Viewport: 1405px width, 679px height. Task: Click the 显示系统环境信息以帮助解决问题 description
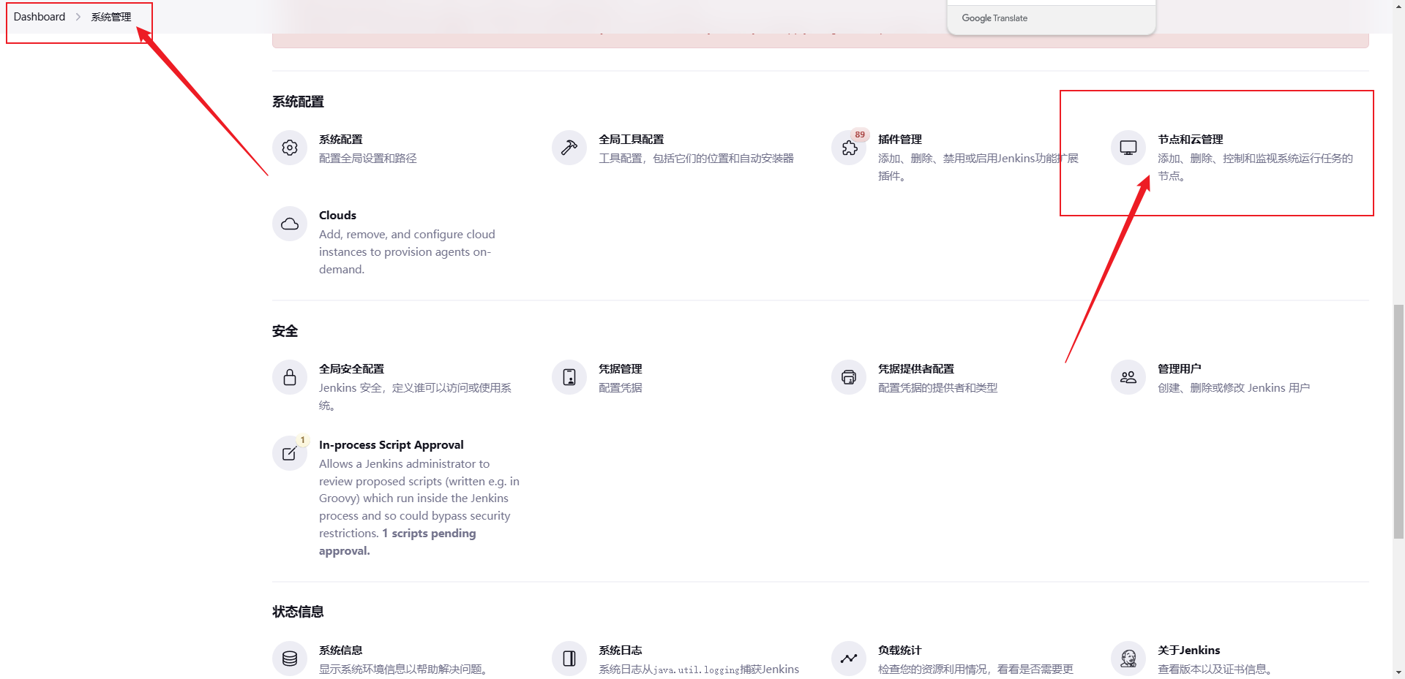pos(403,669)
